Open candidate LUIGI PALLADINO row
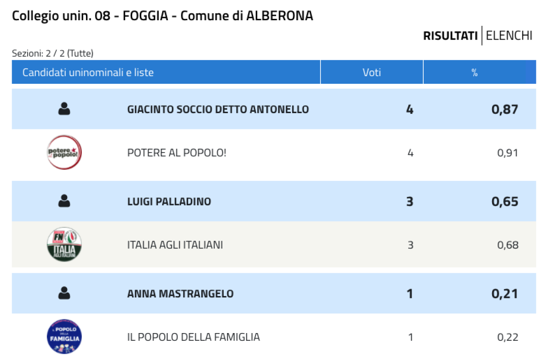The width and height of the screenshot is (542, 361). (274, 201)
